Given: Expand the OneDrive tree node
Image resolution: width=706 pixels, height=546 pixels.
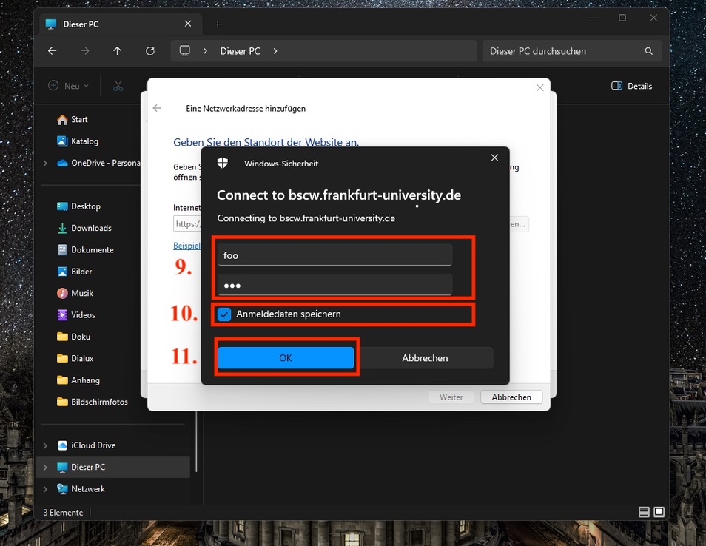Looking at the screenshot, I should [x=45, y=163].
